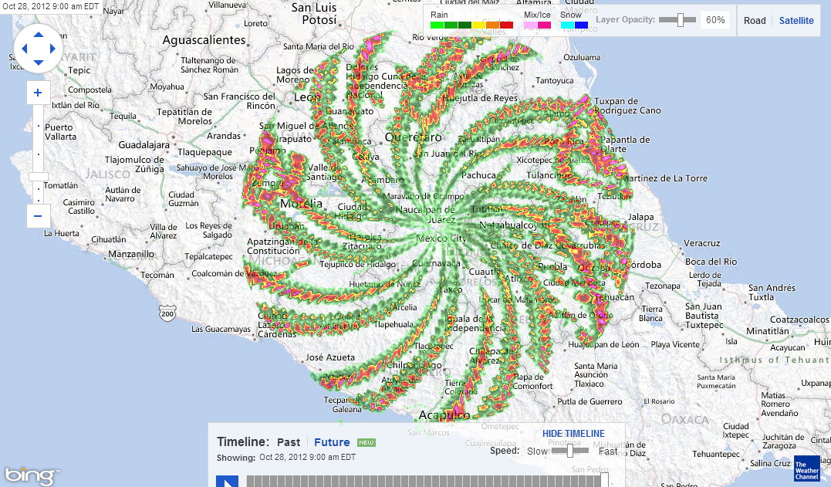Select the red rain intensity swatch in legend
The width and height of the screenshot is (831, 487).
pyautogui.click(x=505, y=24)
